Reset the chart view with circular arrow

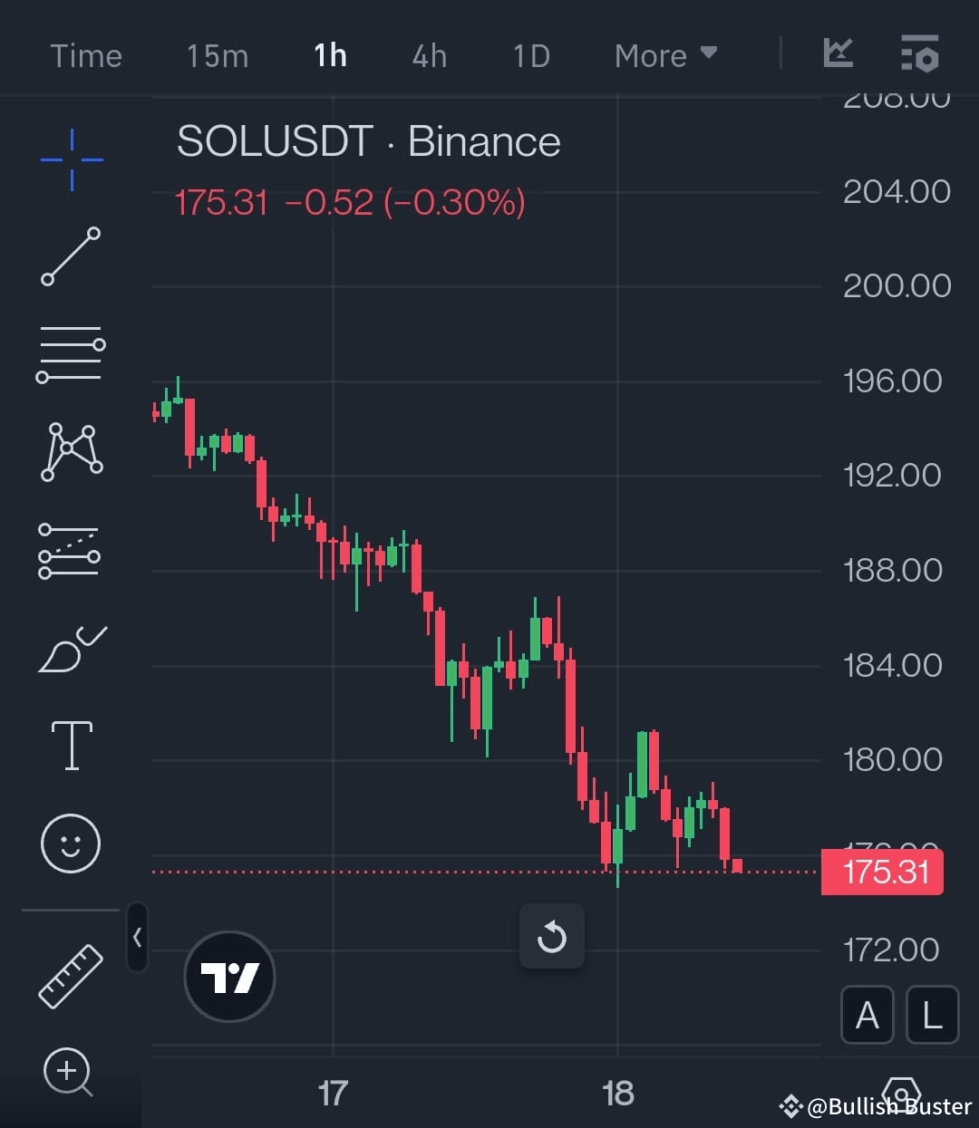point(552,937)
